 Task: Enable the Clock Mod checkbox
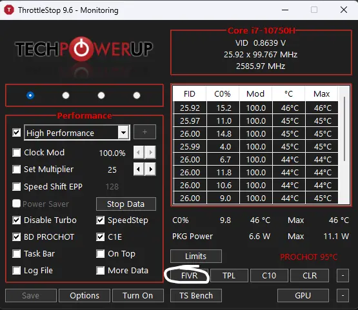click(16, 152)
